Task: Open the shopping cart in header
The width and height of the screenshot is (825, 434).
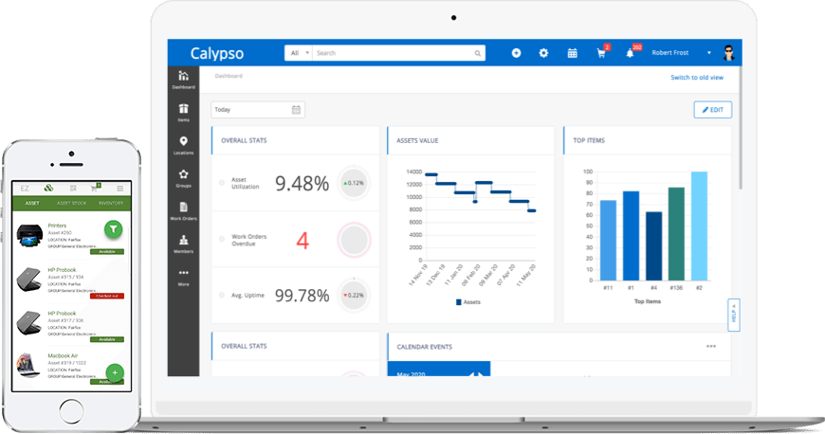Action: [601, 53]
